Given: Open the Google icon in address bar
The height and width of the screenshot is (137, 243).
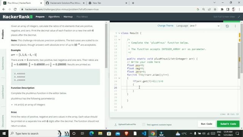Looking at the screenshot, I should tap(198, 9).
